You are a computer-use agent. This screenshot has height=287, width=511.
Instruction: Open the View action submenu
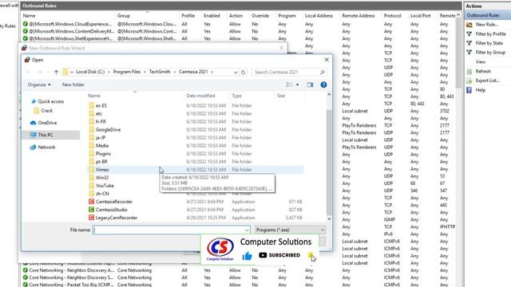[x=481, y=61]
